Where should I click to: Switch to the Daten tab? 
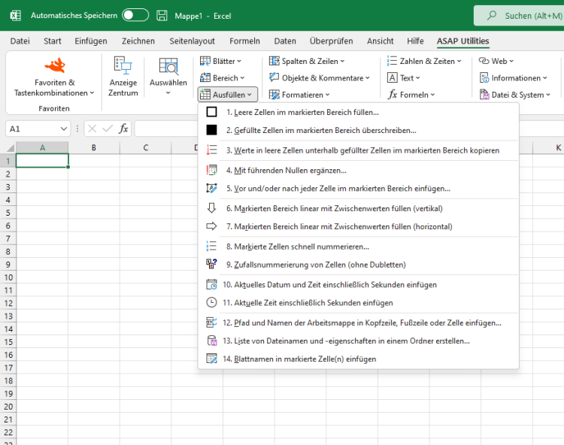point(285,41)
